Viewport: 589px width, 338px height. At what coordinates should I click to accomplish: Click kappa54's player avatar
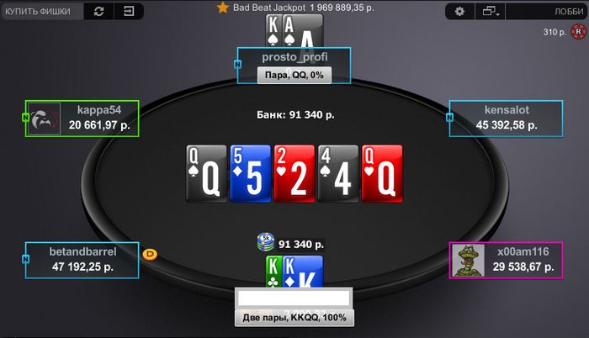click(45, 119)
